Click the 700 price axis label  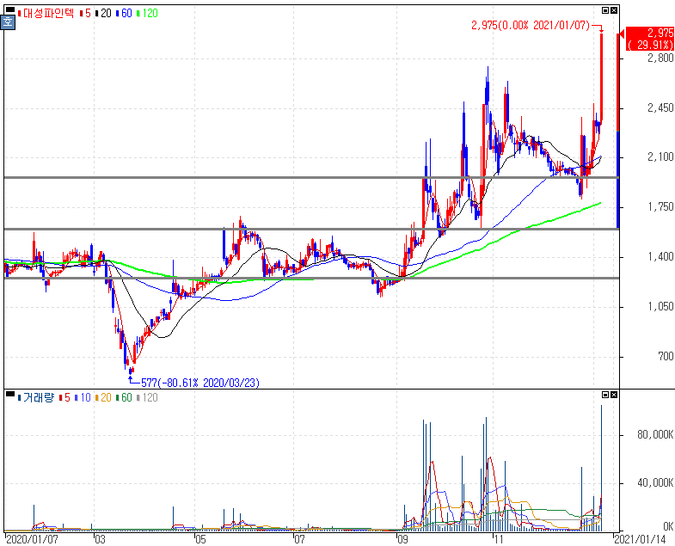(666, 357)
